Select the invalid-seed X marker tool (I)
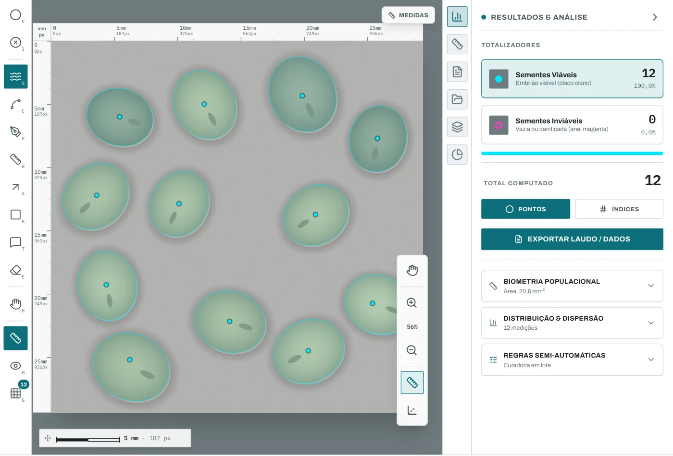Image resolution: width=673 pixels, height=456 pixels. tap(15, 42)
